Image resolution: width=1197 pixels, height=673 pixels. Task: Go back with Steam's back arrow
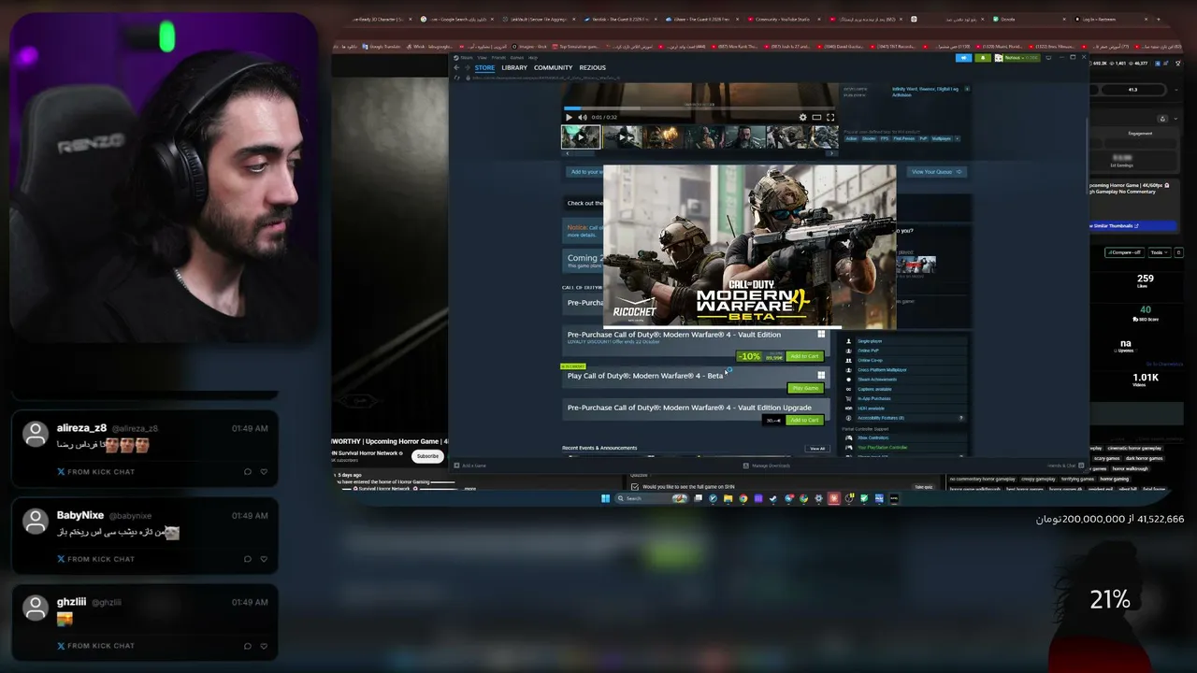456,67
